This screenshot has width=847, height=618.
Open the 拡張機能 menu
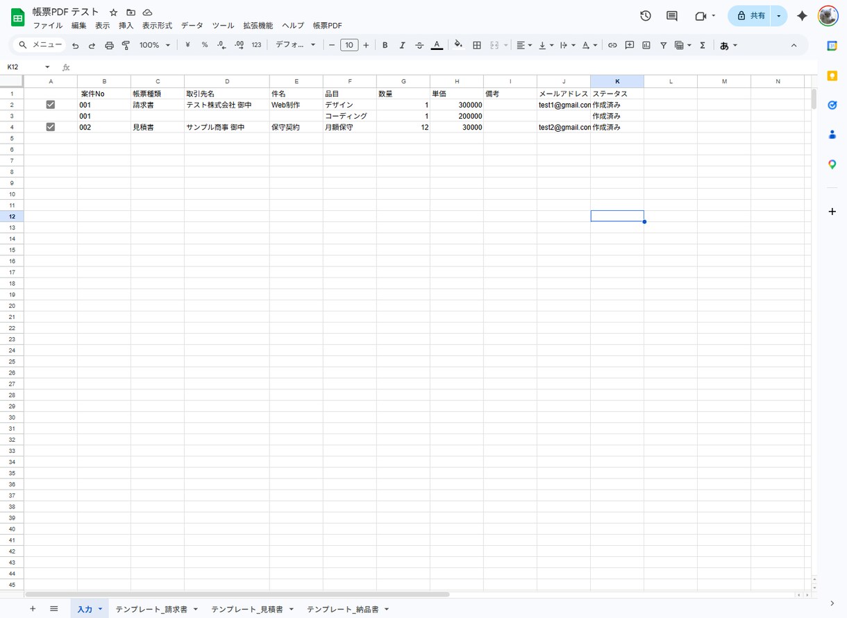[x=258, y=26]
